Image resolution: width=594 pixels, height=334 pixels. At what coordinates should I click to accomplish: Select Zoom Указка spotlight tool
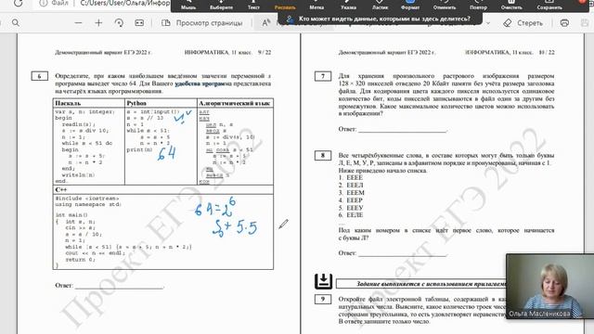click(348, 6)
